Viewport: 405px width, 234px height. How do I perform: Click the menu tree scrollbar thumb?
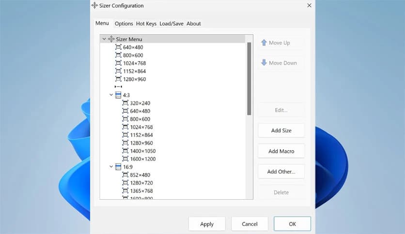click(249, 79)
